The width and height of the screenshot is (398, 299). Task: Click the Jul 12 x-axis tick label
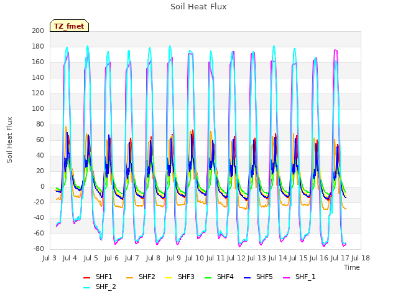click(236, 258)
